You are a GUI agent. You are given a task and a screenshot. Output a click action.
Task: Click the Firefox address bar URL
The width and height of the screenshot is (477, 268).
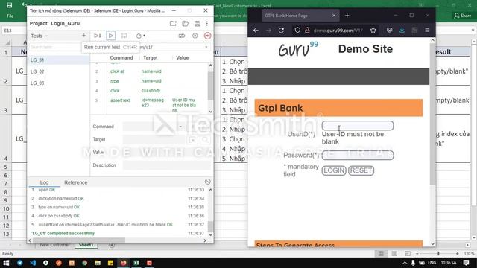338,31
